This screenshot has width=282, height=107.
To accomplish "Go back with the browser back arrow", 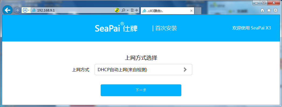I will tap(7, 10).
